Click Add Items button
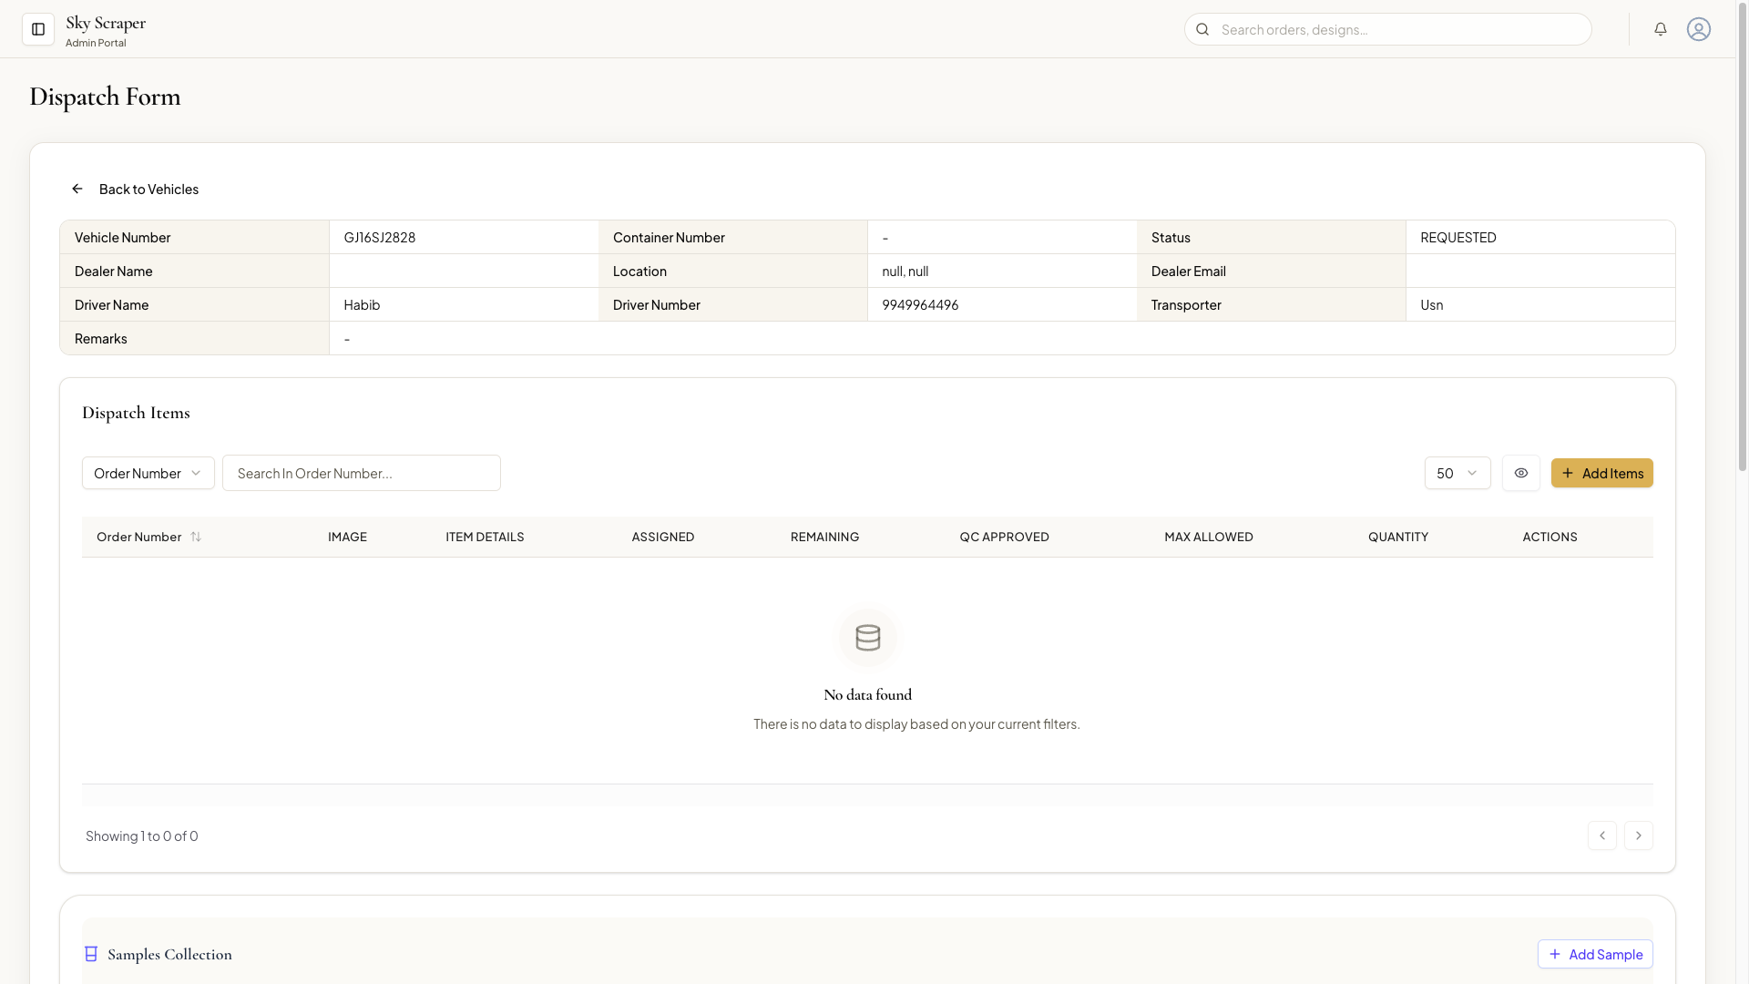Screen dimensions: 1749x984 1602,473
